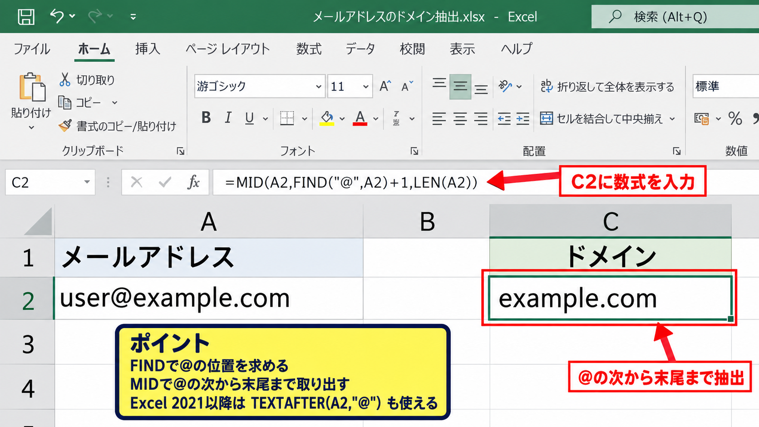Image resolution: width=759 pixels, height=427 pixels.
Task: Apply red font color
Action: click(360, 118)
